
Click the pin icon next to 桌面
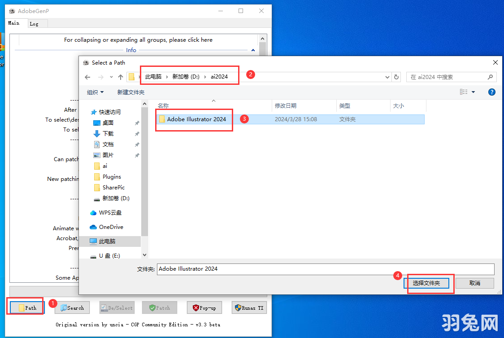tap(137, 123)
